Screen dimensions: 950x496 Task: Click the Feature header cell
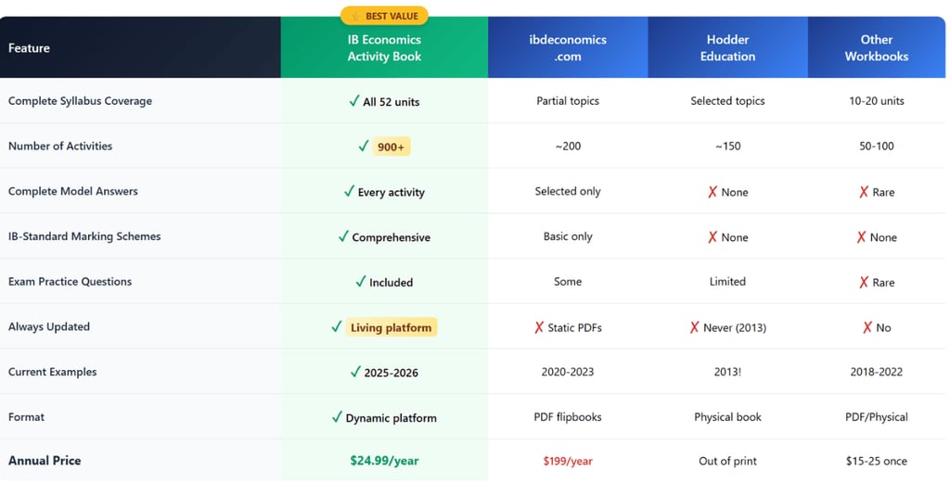(29, 48)
